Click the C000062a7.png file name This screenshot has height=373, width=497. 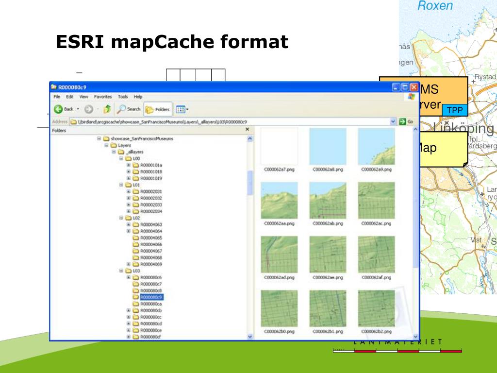click(279, 170)
